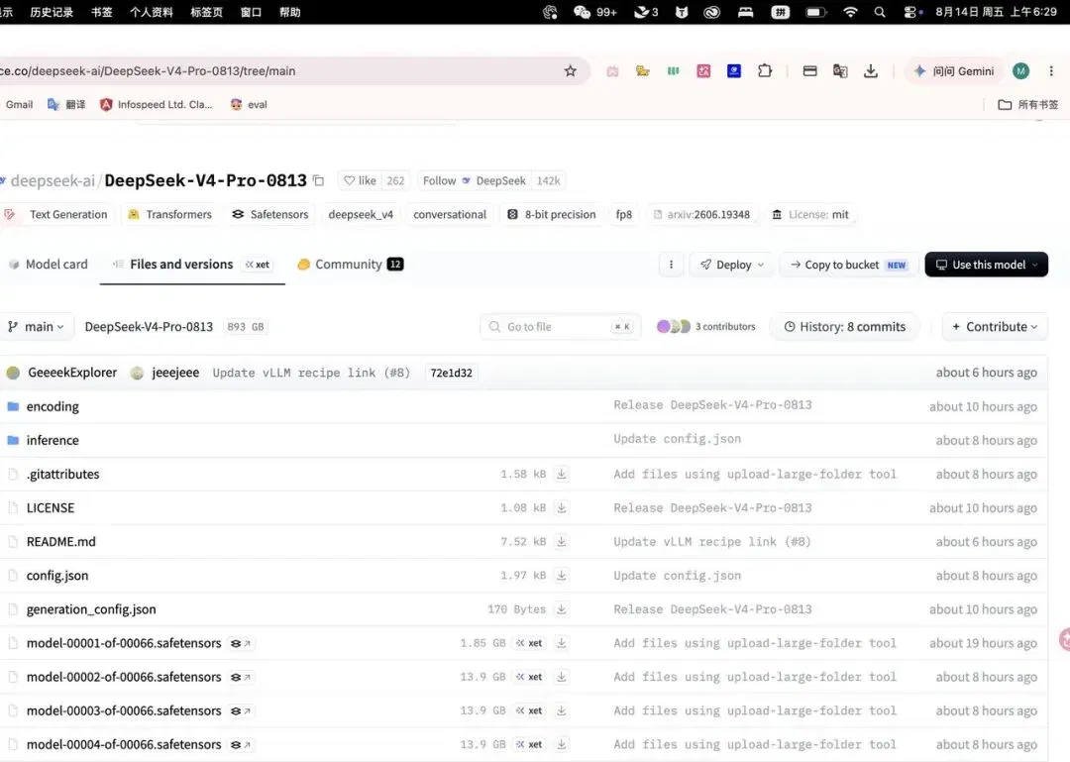Open the 历史记录 menu
1070x762 pixels.
click(x=52, y=12)
